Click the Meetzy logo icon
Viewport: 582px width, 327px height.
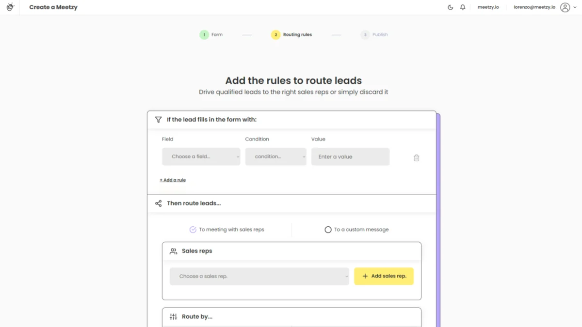click(x=10, y=7)
